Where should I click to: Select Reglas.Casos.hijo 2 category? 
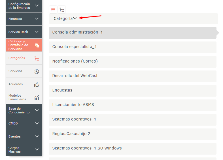(133, 134)
